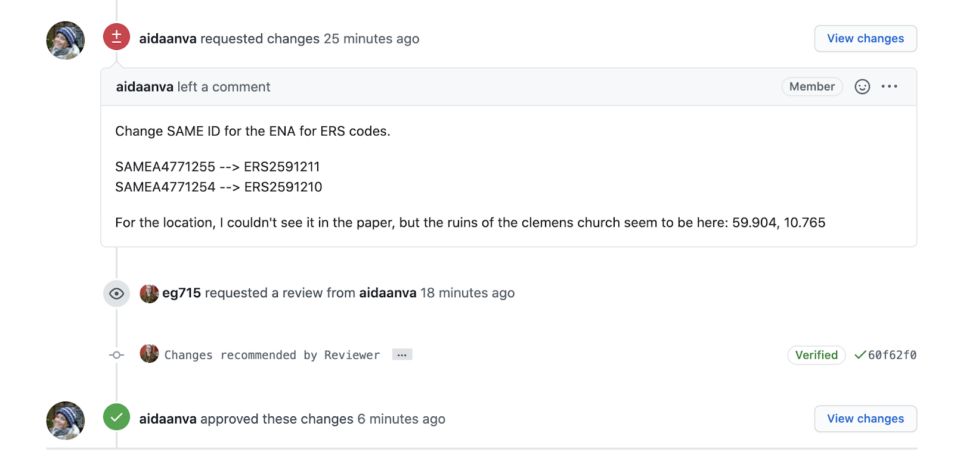954x464 pixels.
Task: Click View changes for the requested changes review
Action: coord(866,39)
